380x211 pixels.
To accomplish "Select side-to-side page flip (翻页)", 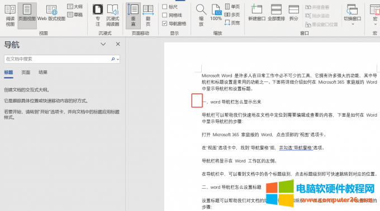I will [x=148, y=16].
